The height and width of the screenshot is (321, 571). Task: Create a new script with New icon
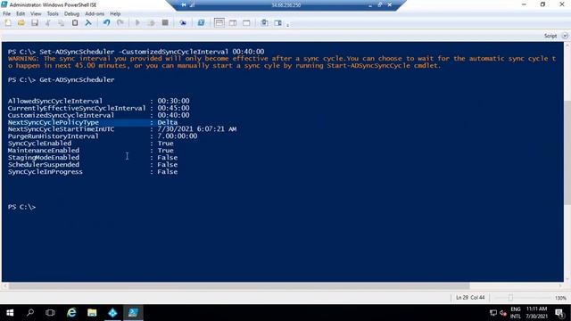pos(8,23)
